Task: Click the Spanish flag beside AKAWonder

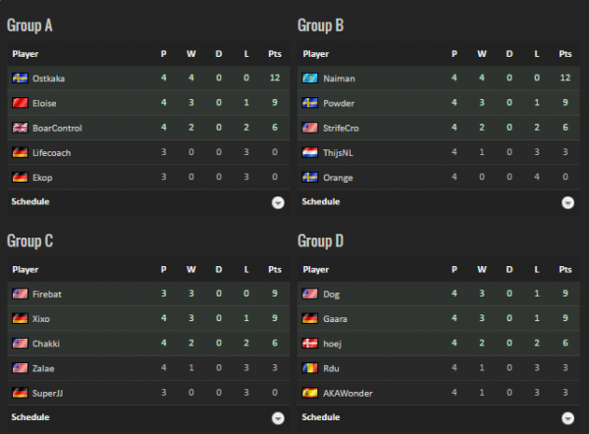Action: (310, 393)
